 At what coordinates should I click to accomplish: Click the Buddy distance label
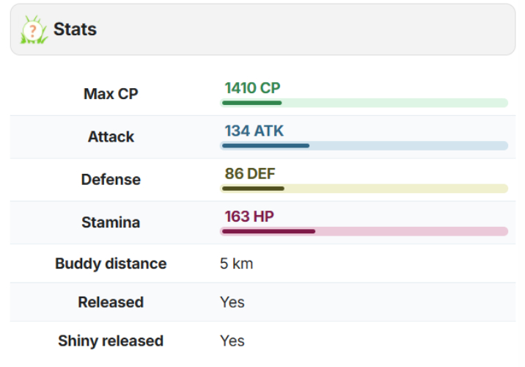coord(111,264)
